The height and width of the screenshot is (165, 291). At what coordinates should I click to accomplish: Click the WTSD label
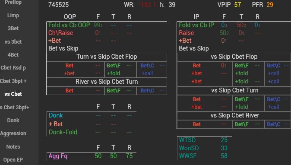point(187,140)
